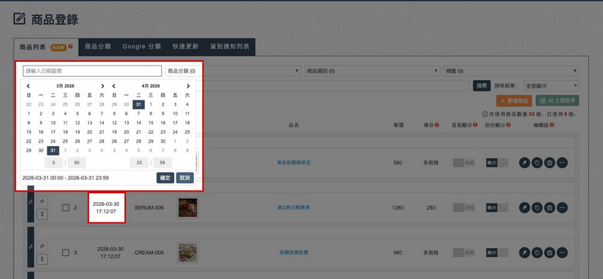Click the SERUM-006 product thumbnail image

point(188,208)
